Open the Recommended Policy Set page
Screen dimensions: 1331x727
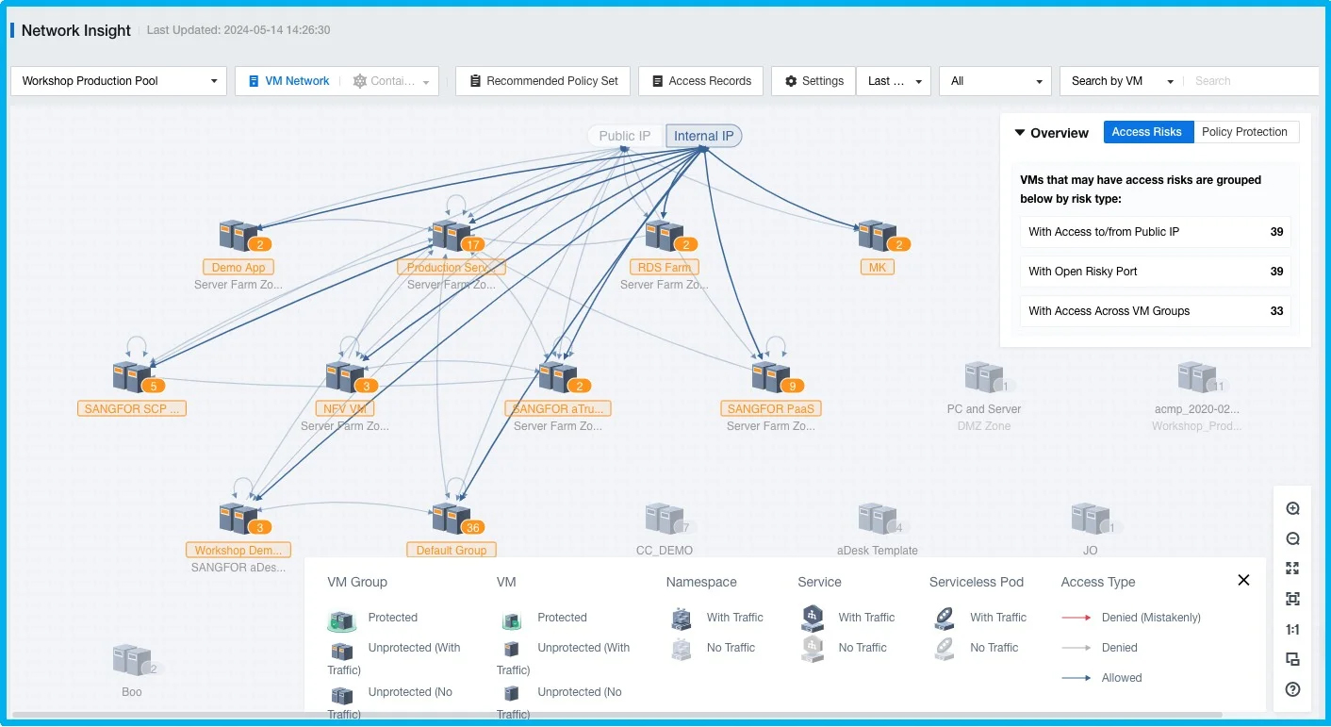[x=542, y=80]
